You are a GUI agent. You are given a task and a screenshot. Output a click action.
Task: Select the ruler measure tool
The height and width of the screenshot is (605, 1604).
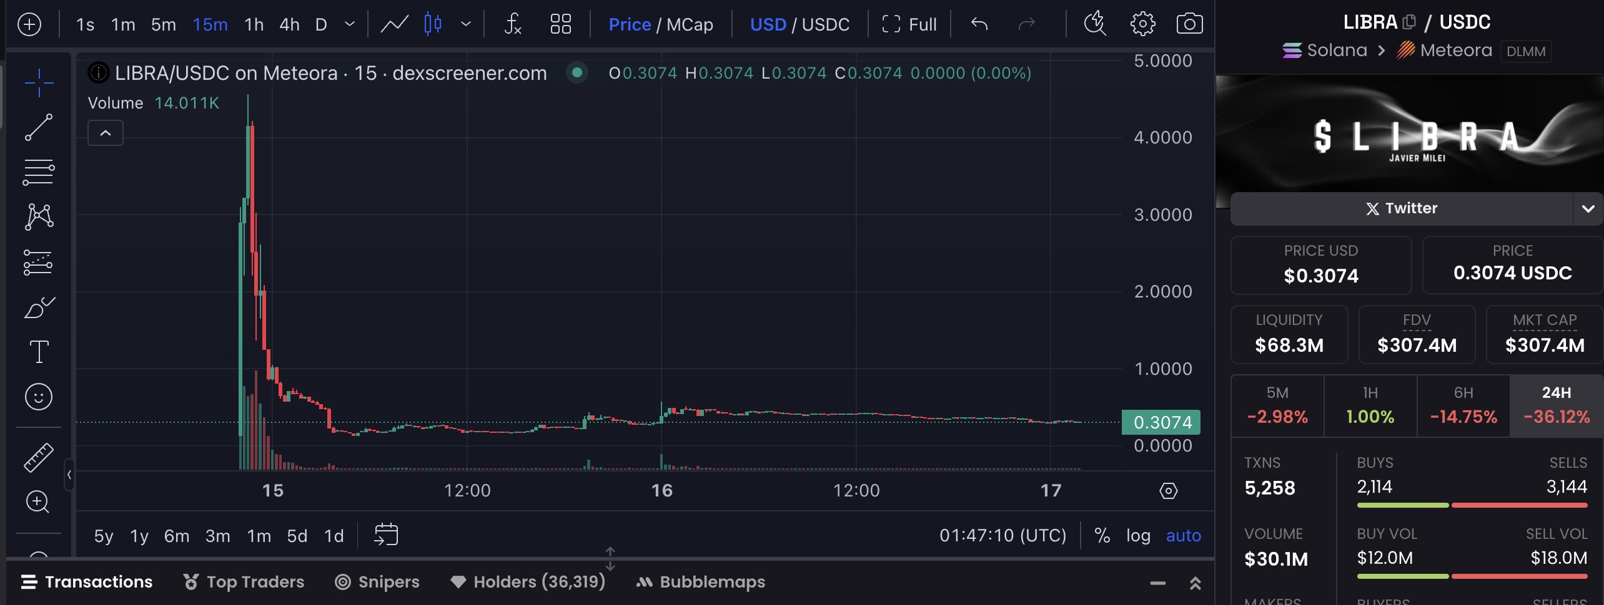coord(39,457)
